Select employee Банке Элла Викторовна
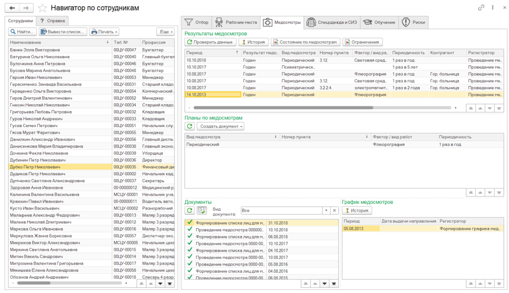 pyautogui.click(x=91, y=50)
